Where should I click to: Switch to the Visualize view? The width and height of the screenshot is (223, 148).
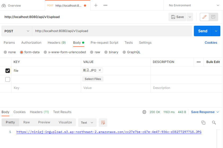click(x=65, y=122)
